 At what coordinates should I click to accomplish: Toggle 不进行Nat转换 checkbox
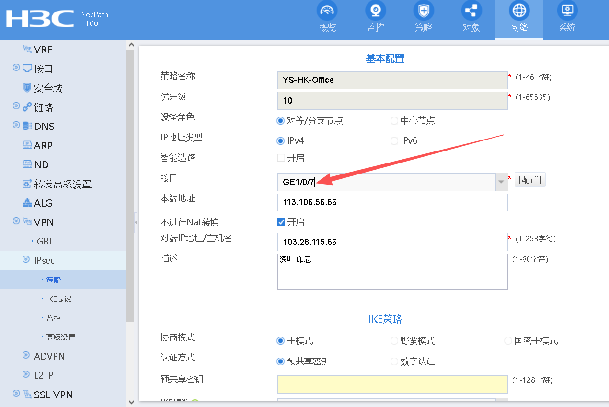[281, 222]
